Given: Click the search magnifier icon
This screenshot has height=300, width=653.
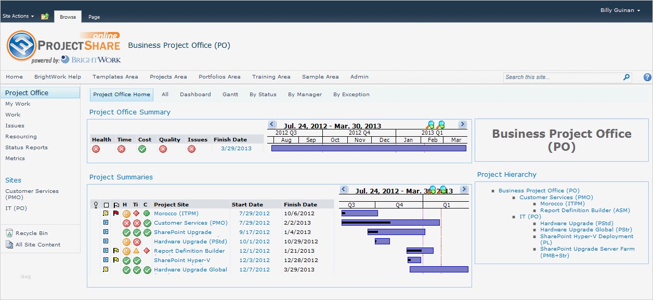Looking at the screenshot, I should click(x=626, y=77).
